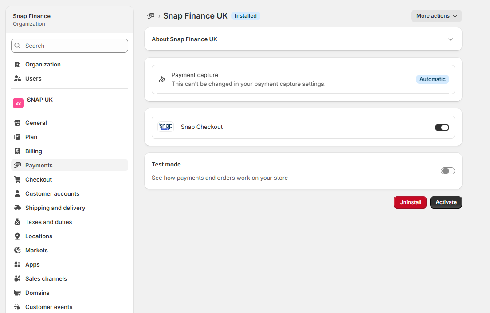Open the Apps settings page
The height and width of the screenshot is (313, 490).
(69, 265)
